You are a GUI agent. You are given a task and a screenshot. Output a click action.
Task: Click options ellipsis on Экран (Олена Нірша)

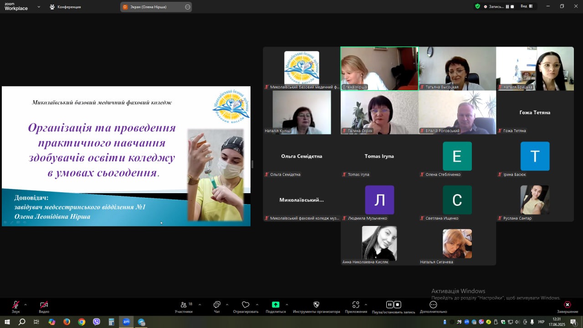point(188,7)
